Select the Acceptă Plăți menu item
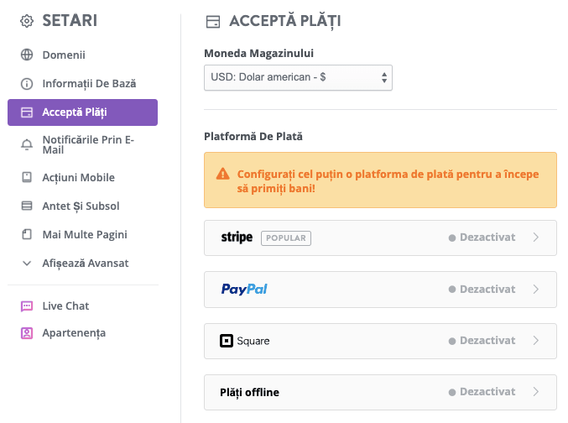The image size is (568, 423). pos(82,112)
